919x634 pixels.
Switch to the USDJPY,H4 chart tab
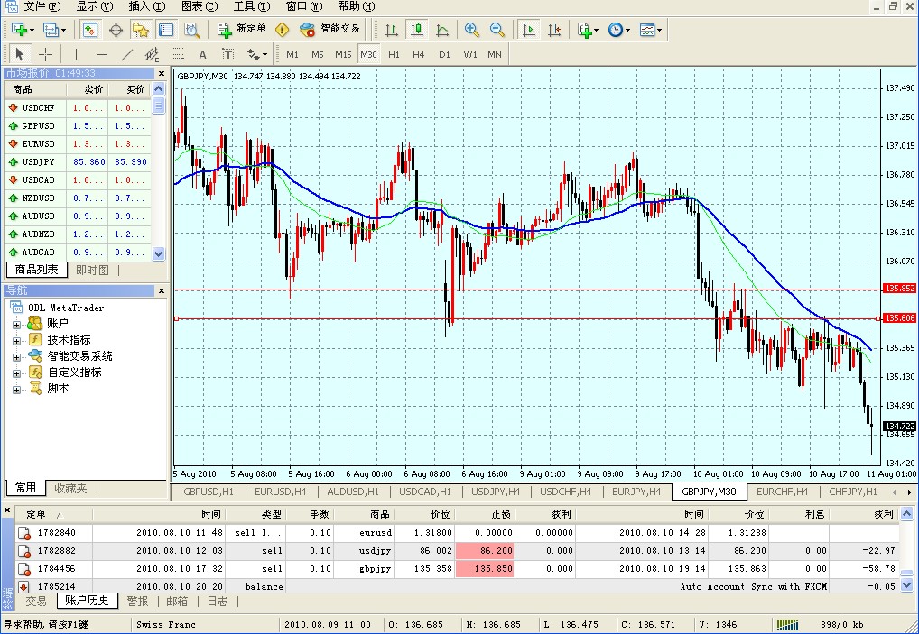coord(496,492)
